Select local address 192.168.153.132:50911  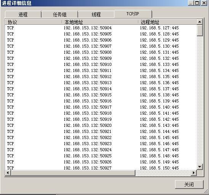pyautogui.click(x=87, y=70)
